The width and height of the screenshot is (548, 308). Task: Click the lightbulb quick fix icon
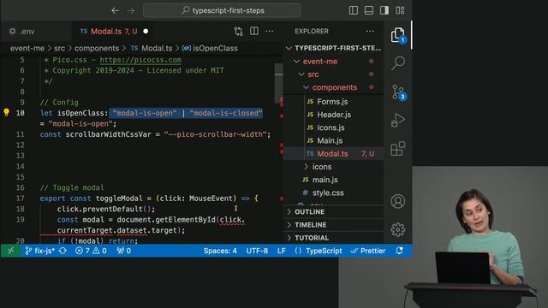click(x=6, y=112)
